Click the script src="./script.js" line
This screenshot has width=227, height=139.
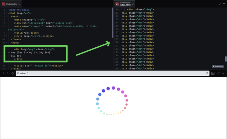coord(38,65)
